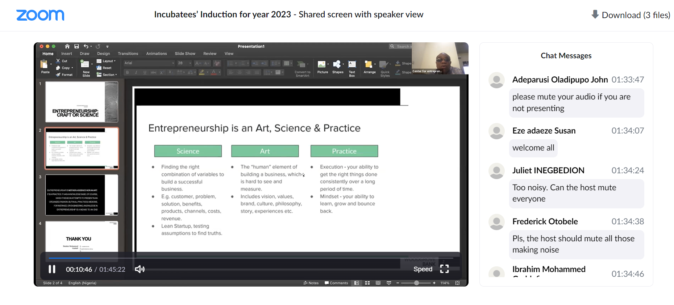This screenshot has height=305, width=674.
Task: Click the Download (3 files) link
Action: (631, 15)
